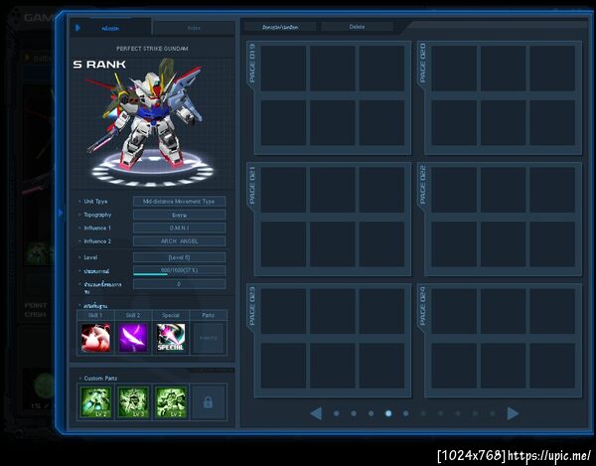Click the Level 5 value field

pos(179,257)
